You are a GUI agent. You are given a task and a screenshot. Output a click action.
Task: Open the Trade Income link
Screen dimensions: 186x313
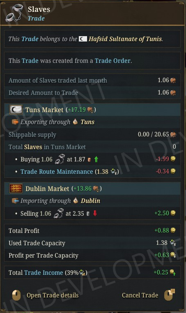coord(44,272)
